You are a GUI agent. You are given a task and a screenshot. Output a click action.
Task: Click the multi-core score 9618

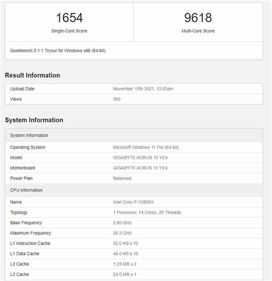pos(198,18)
